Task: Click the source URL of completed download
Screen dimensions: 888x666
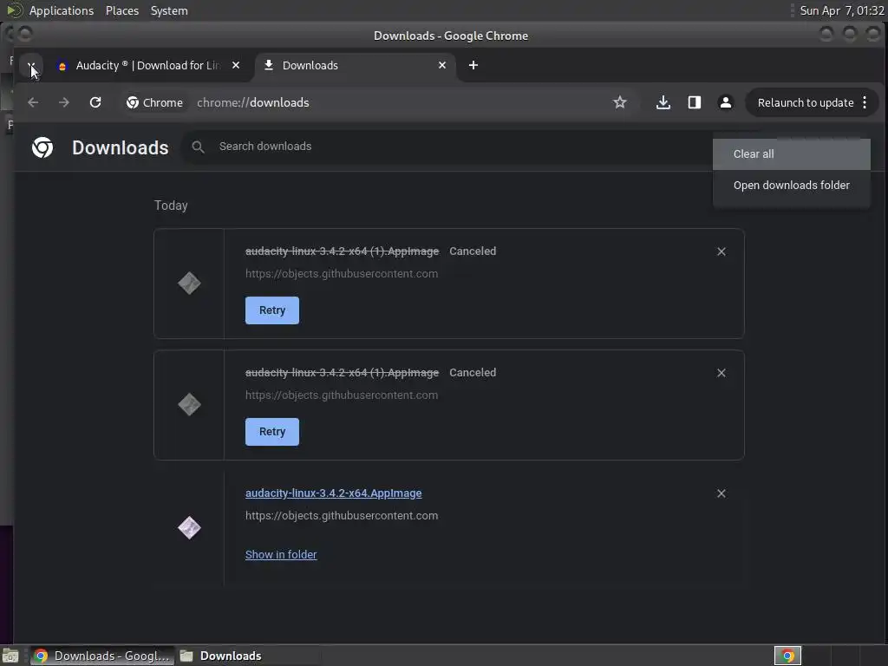Action: [x=342, y=515]
